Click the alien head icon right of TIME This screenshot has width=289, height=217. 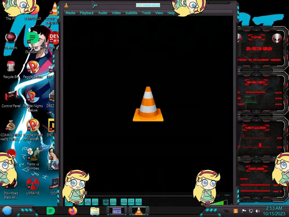[x=277, y=38]
